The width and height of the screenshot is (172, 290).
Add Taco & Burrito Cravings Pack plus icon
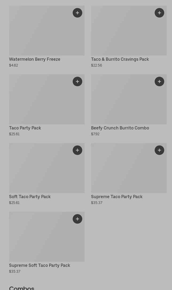[x=159, y=13]
